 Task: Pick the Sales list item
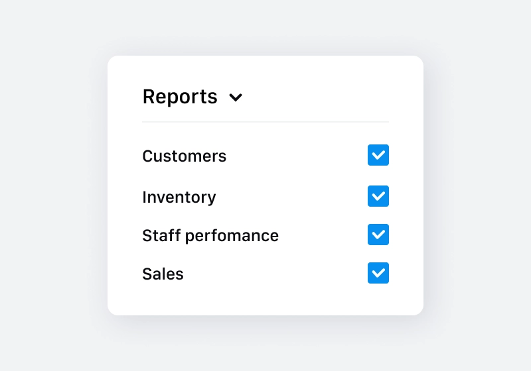pyautogui.click(x=163, y=274)
